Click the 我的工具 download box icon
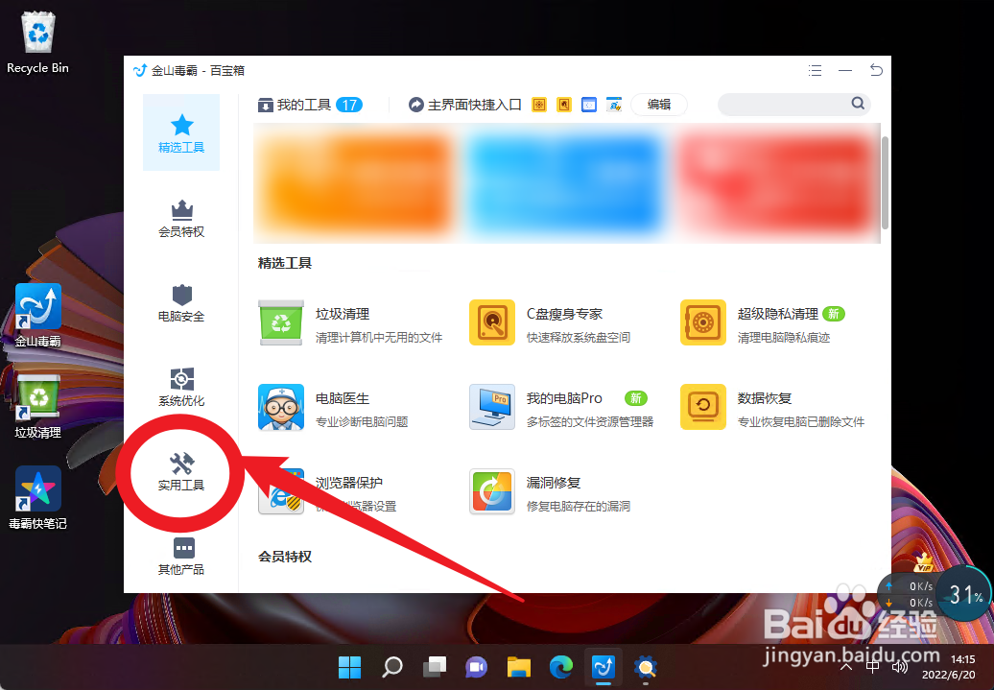The width and height of the screenshot is (994, 690). pyautogui.click(x=266, y=106)
